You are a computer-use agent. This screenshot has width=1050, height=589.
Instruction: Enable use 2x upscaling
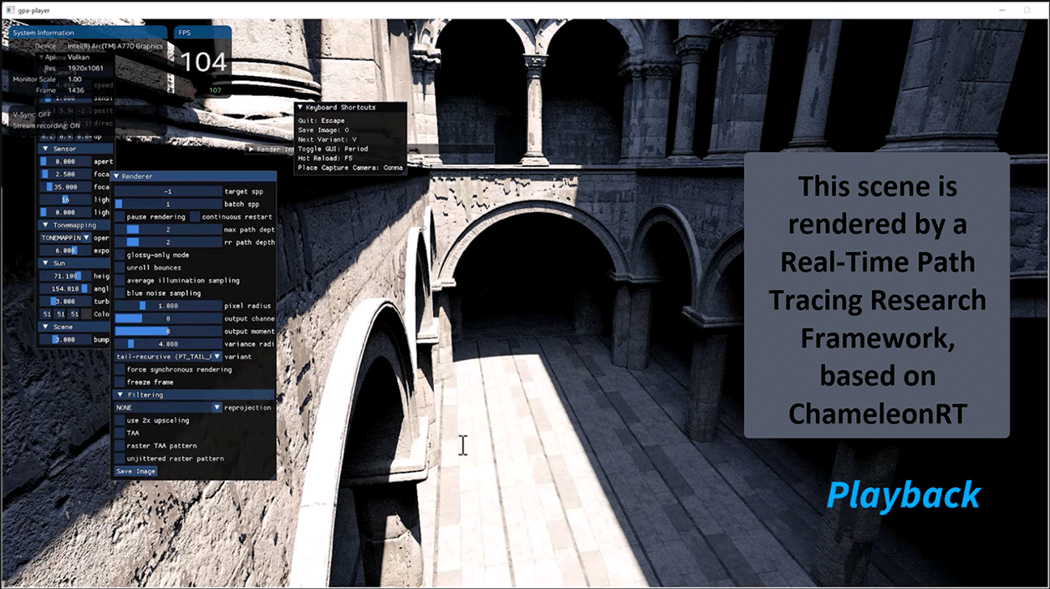point(119,420)
